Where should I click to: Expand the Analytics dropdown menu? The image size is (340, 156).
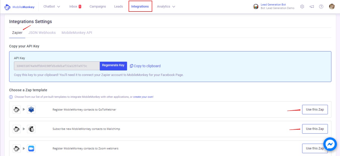pyautogui.click(x=166, y=7)
